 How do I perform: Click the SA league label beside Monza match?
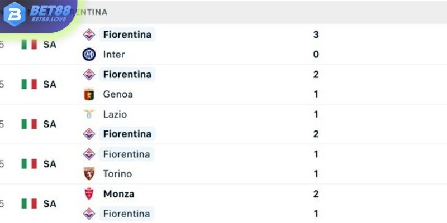(x=50, y=203)
